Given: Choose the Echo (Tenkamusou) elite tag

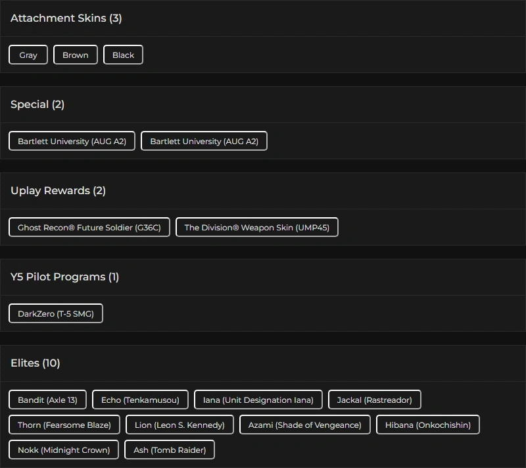Looking at the screenshot, I should [x=140, y=400].
